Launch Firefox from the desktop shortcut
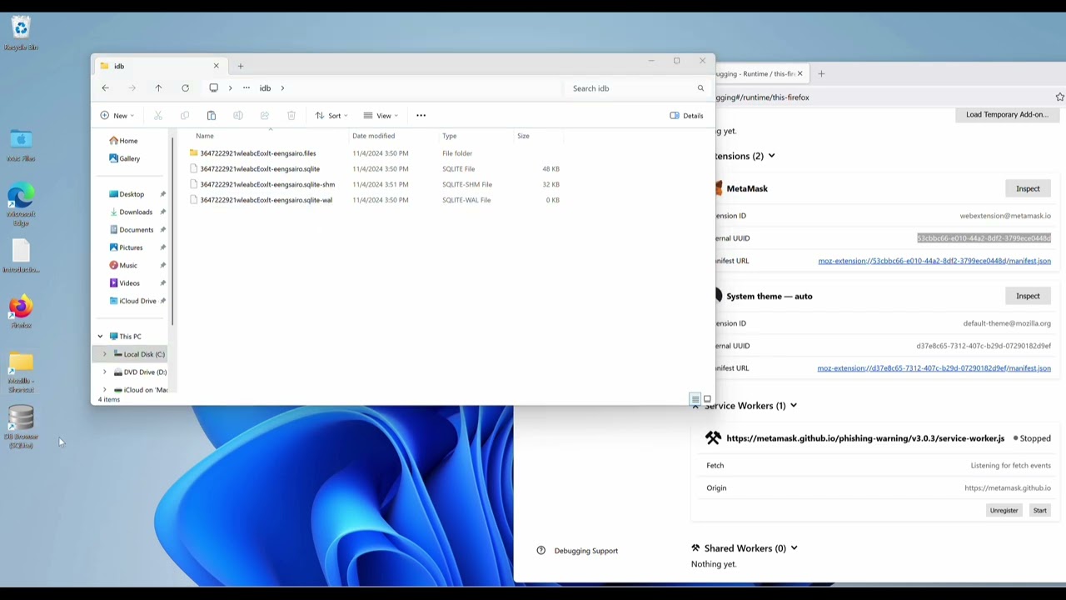 (x=21, y=312)
